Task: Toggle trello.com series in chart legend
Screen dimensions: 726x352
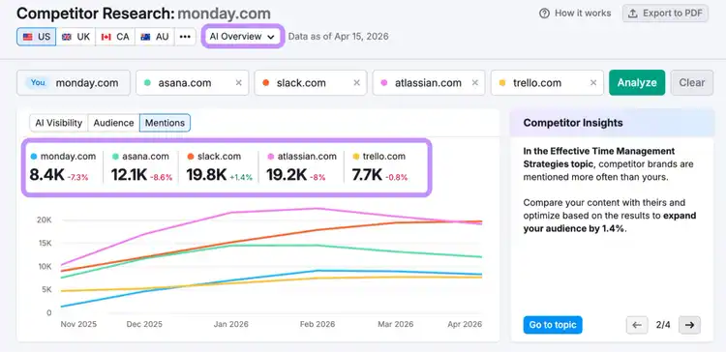Action: pyautogui.click(x=379, y=157)
